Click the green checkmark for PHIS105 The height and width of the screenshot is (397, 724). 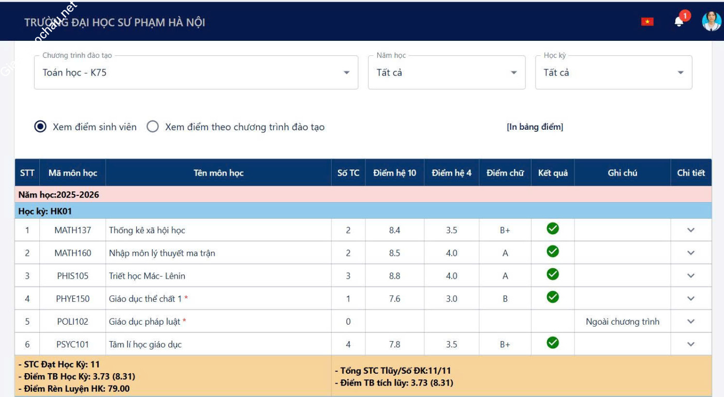point(553,274)
